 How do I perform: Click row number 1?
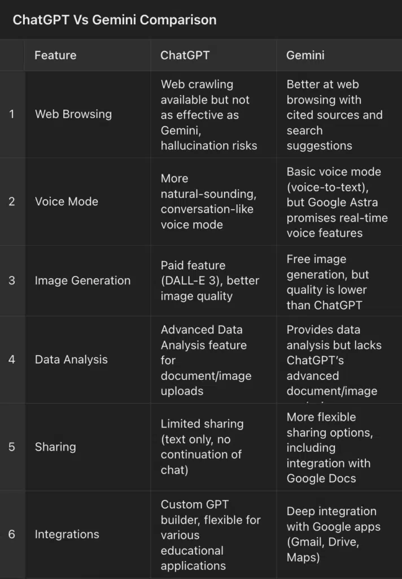[x=12, y=114]
